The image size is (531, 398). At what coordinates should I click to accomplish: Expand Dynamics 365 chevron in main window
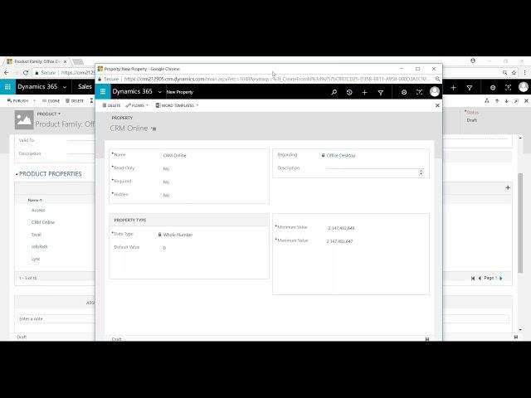tap(65, 87)
